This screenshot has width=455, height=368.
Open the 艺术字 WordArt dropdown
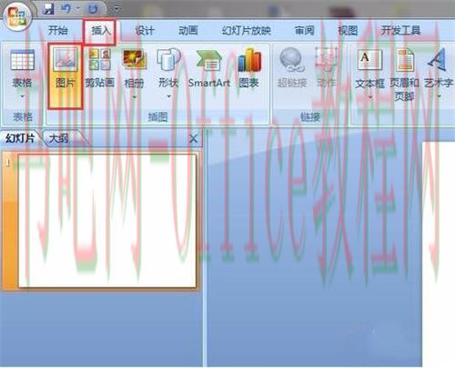pyautogui.click(x=439, y=96)
